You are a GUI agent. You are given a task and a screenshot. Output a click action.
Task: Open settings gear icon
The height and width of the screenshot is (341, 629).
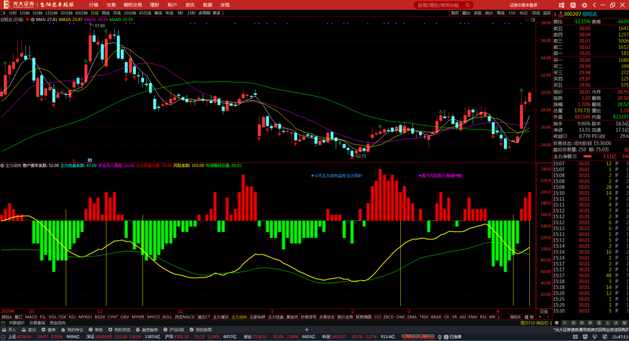click(x=584, y=5)
